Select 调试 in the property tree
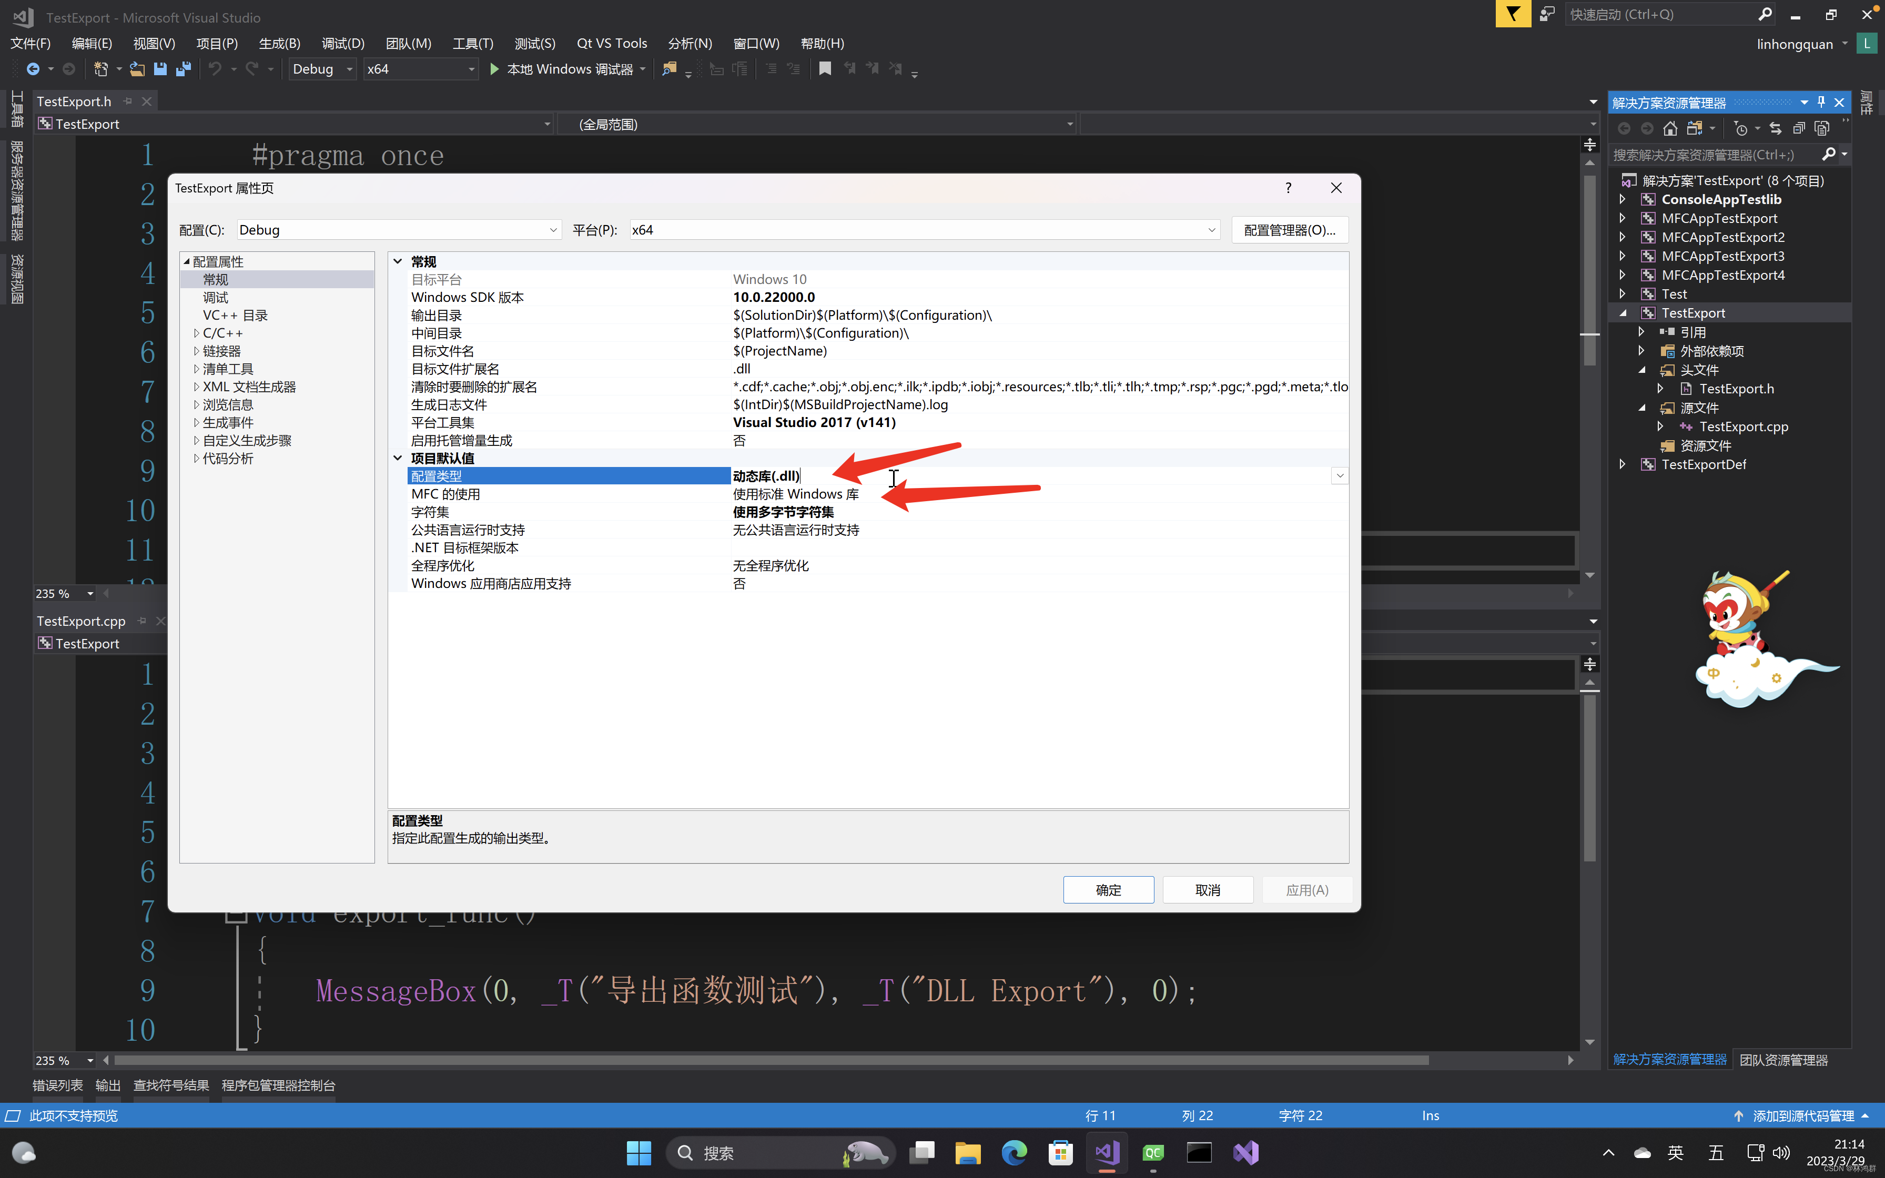The width and height of the screenshot is (1885, 1178). pos(216,298)
